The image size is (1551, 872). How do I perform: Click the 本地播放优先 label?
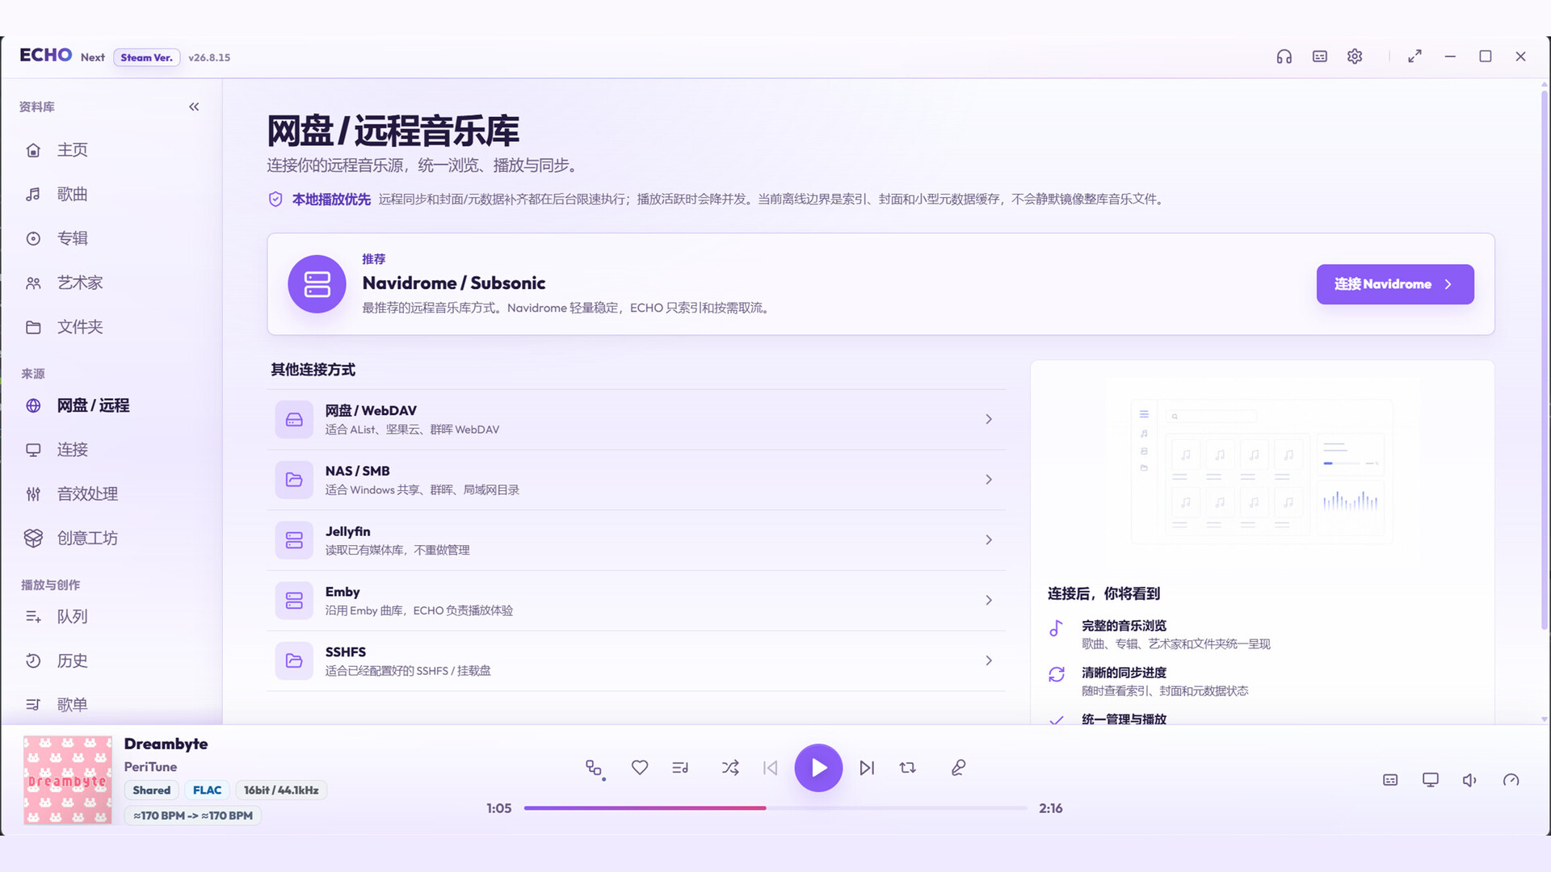coord(331,199)
